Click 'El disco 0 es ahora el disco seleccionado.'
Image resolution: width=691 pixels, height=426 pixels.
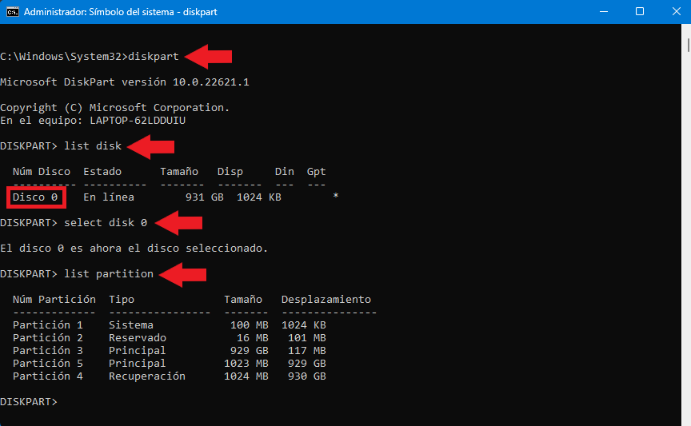click(134, 248)
